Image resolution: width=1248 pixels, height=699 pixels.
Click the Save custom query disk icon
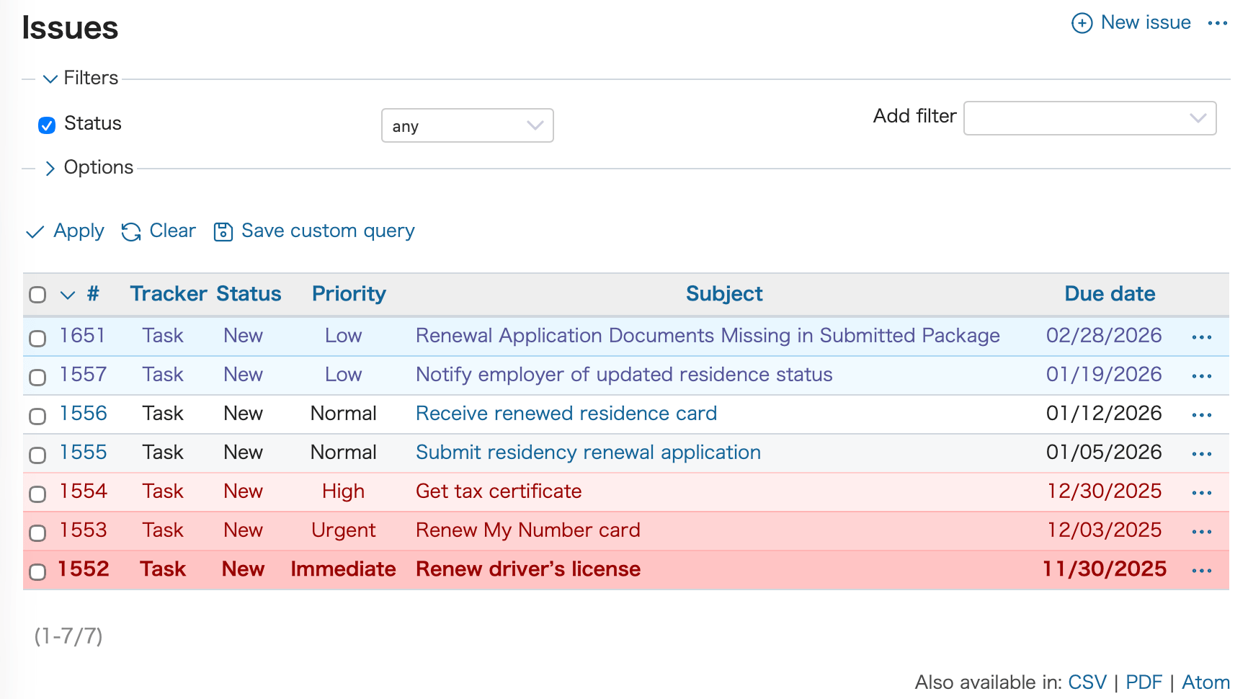click(x=223, y=232)
